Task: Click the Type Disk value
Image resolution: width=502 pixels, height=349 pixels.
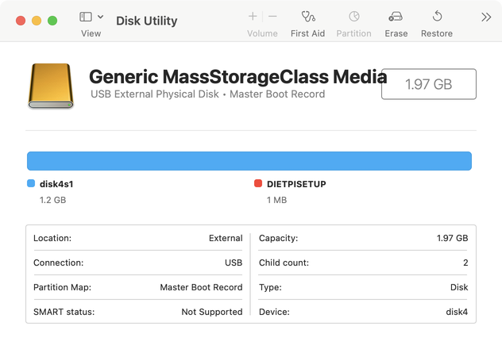Action: pyautogui.click(x=459, y=287)
